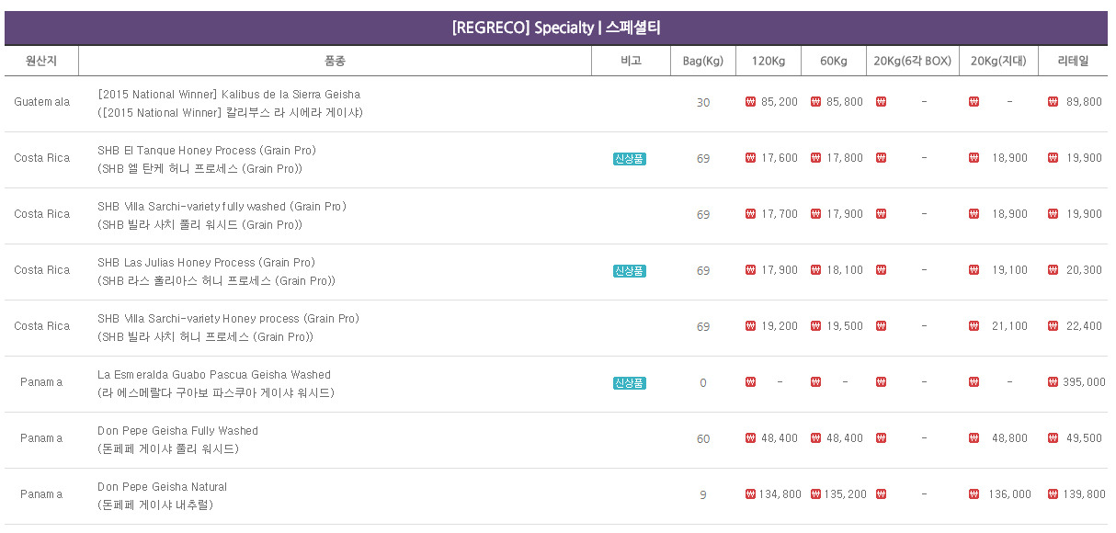Click the 60Kg column header

834,61
